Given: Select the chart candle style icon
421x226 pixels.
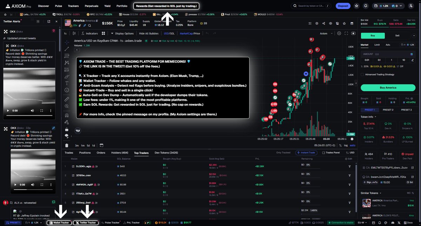Looking at the screenshot, I should [x=74, y=34].
